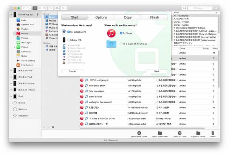
Task: Click the Start step tab
Action: tap(74, 17)
